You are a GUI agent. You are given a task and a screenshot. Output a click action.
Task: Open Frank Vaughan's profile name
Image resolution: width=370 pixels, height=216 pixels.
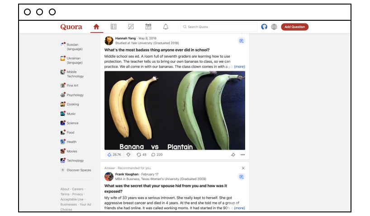127,174
